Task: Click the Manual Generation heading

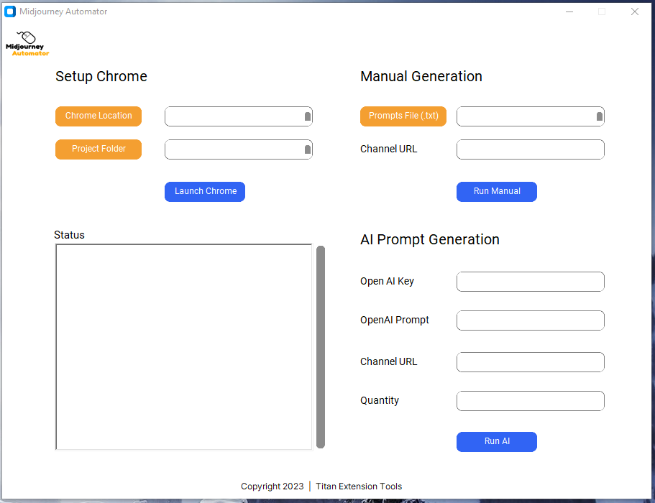Action: click(x=421, y=76)
